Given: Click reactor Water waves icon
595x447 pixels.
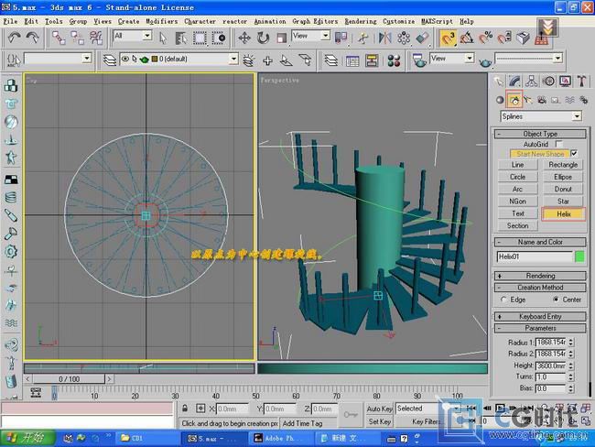Looking at the screenshot, I should [x=11, y=323].
